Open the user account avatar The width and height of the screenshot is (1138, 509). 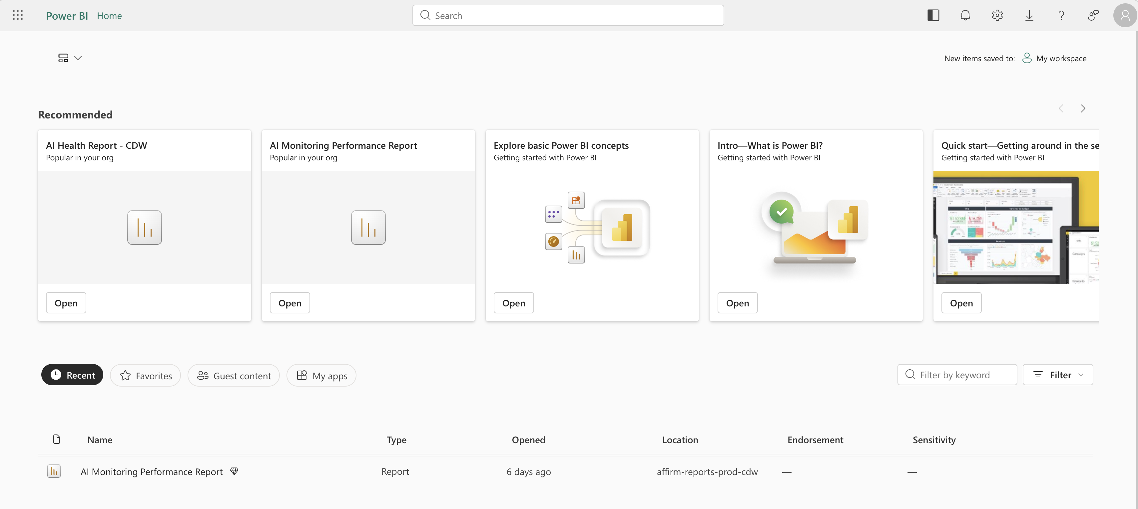[x=1125, y=15]
